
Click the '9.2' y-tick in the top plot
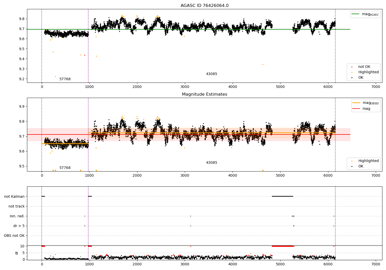22,79
